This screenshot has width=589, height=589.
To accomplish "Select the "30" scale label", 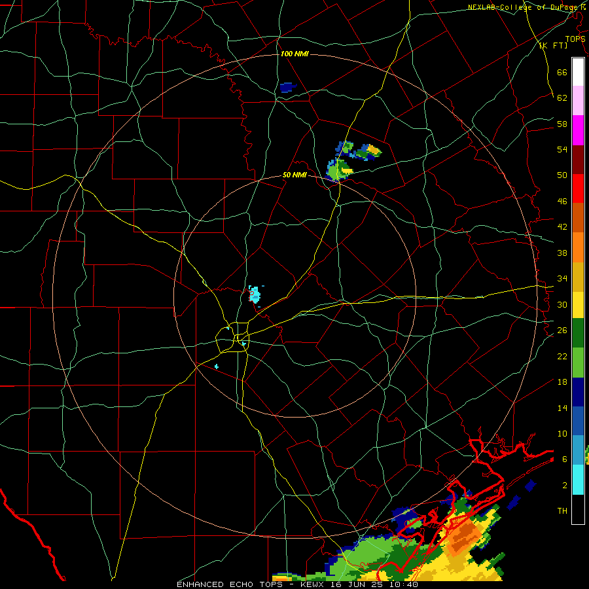I will [x=562, y=304].
